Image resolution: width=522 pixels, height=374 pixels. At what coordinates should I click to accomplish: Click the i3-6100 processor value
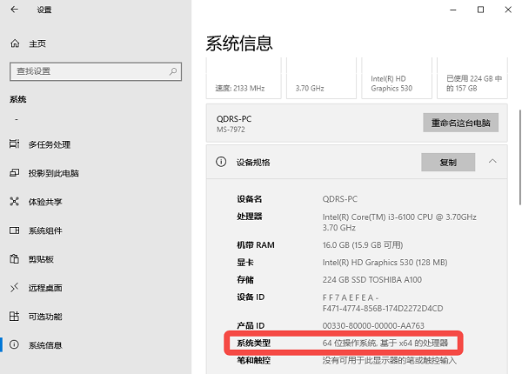[x=399, y=222]
